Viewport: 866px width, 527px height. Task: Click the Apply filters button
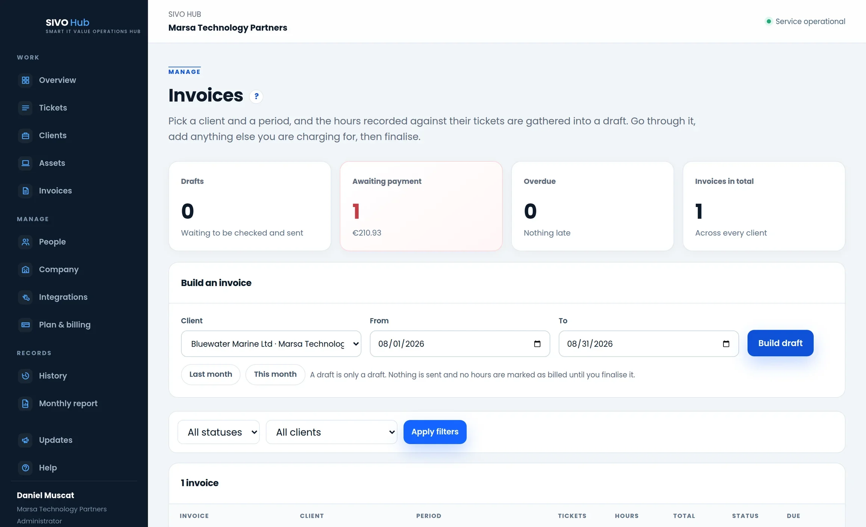tap(435, 432)
